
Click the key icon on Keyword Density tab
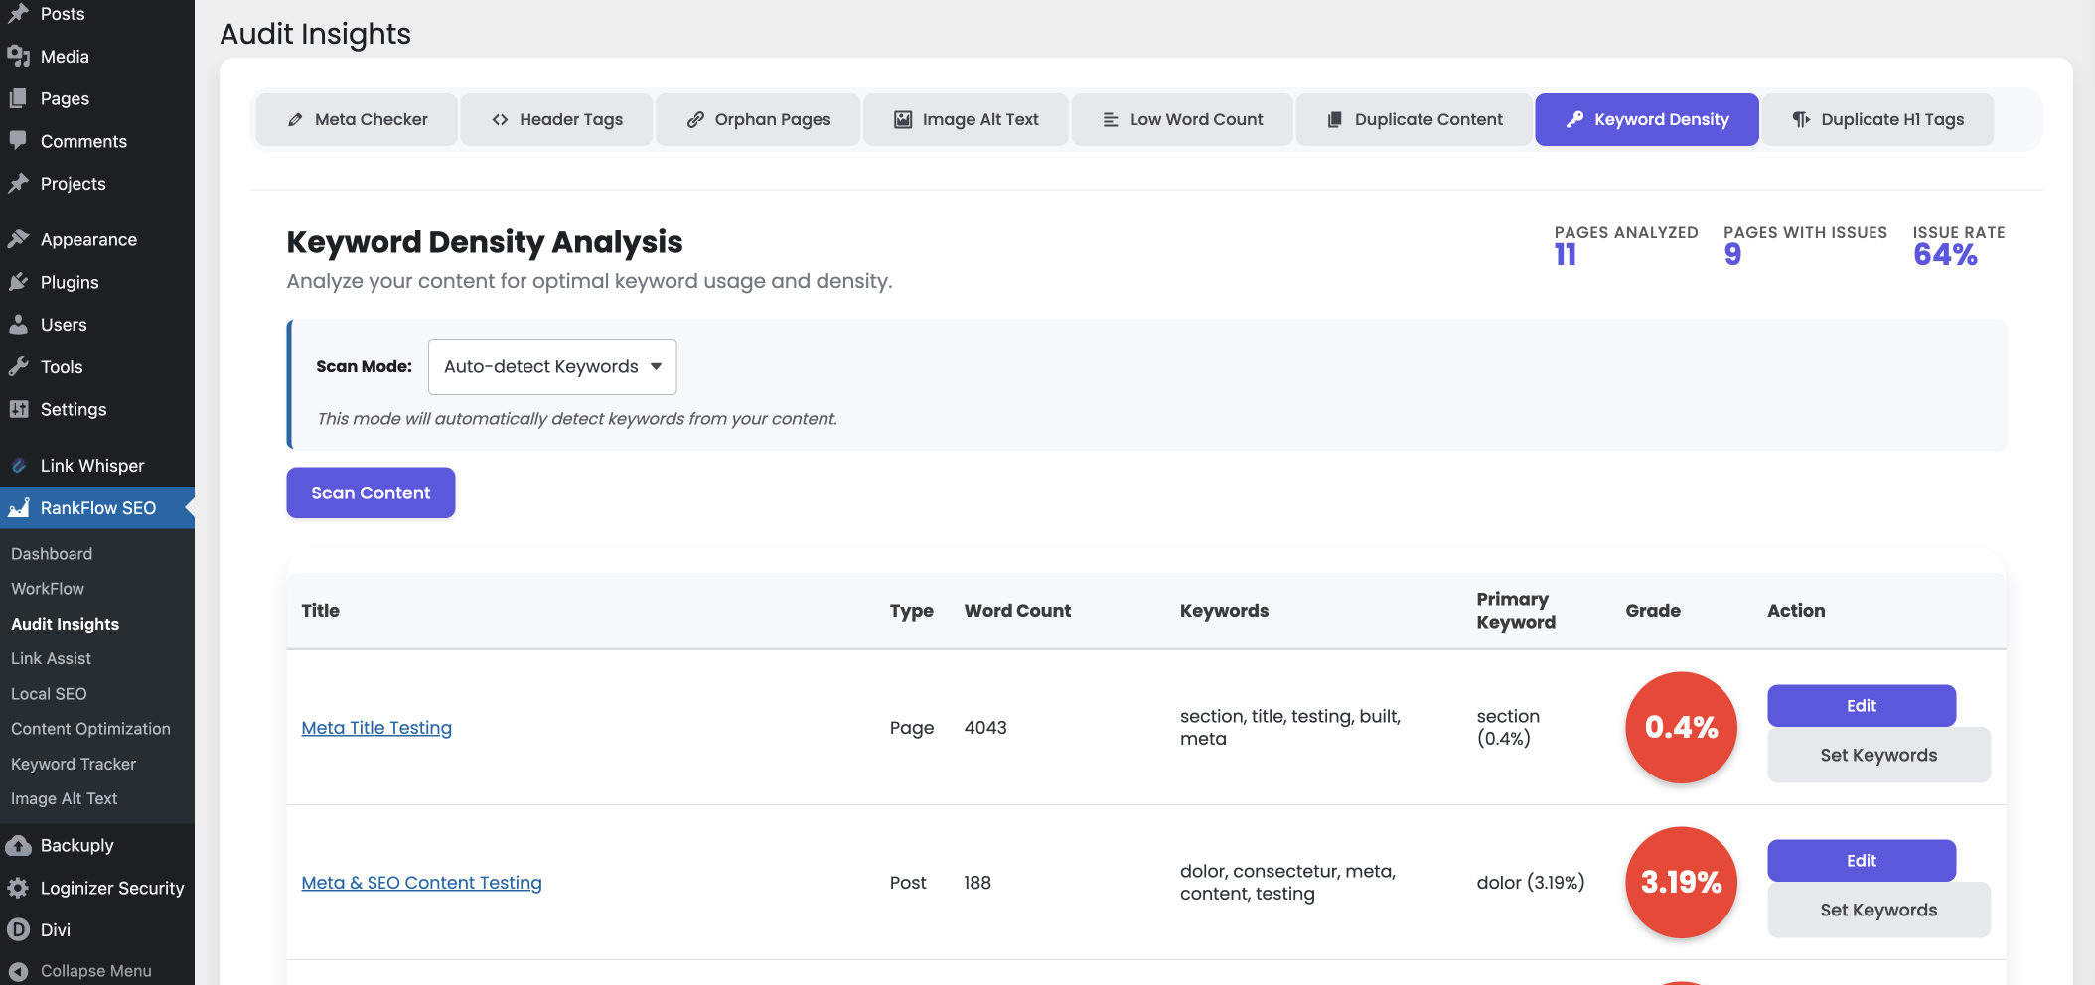pyautogui.click(x=1574, y=120)
